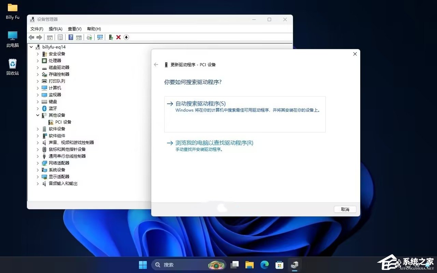Toggle the show/hide console tree toolbar icon
The width and height of the screenshot is (437, 273).
coord(50,37)
